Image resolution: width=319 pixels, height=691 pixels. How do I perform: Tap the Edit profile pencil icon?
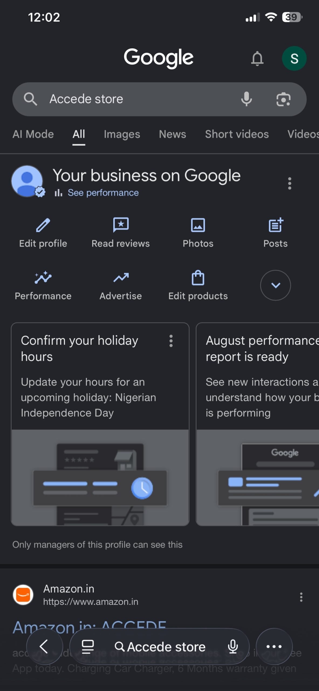click(43, 225)
